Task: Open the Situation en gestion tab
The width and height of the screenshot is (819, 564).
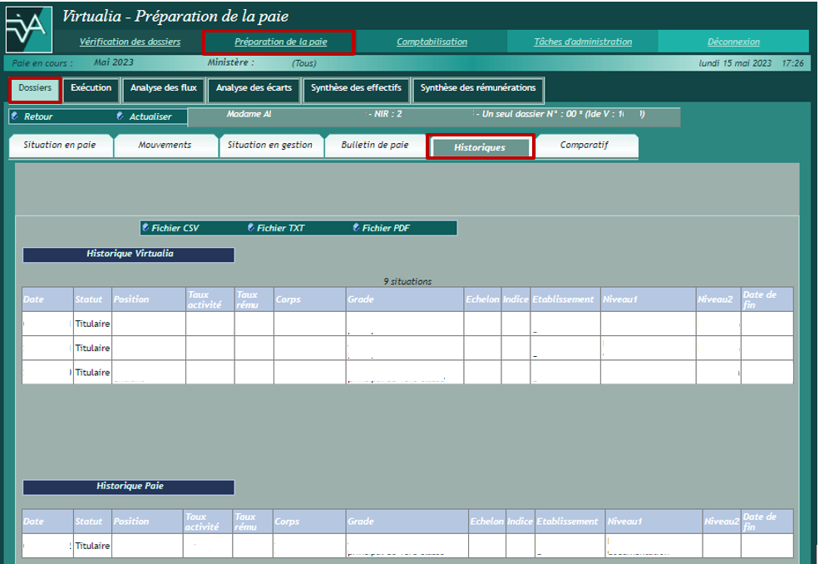Action: point(269,146)
